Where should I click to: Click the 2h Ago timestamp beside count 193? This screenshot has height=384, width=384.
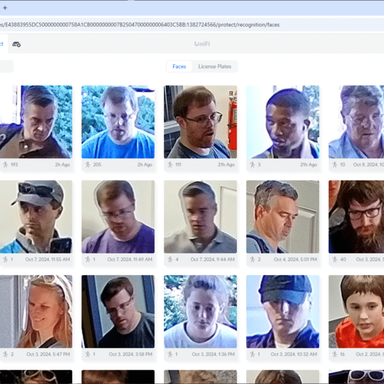point(62,165)
